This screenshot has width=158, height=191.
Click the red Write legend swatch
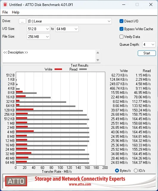point(58,69)
